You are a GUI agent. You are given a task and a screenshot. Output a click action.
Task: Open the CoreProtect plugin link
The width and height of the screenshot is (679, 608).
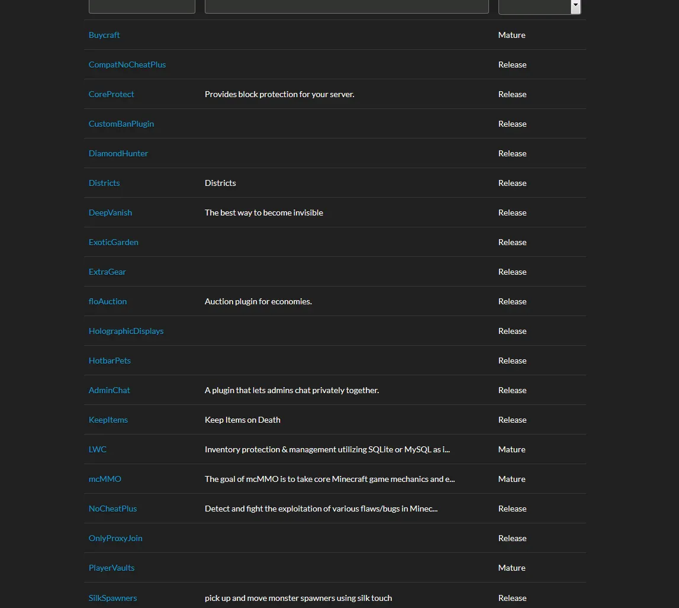click(x=111, y=94)
